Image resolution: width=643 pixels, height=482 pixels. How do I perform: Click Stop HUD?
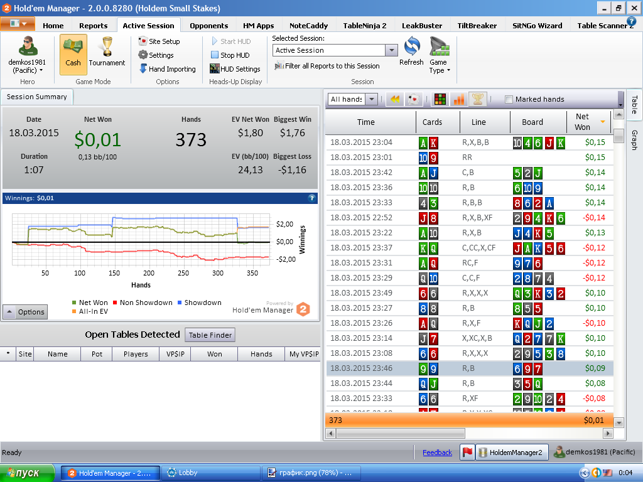point(230,55)
